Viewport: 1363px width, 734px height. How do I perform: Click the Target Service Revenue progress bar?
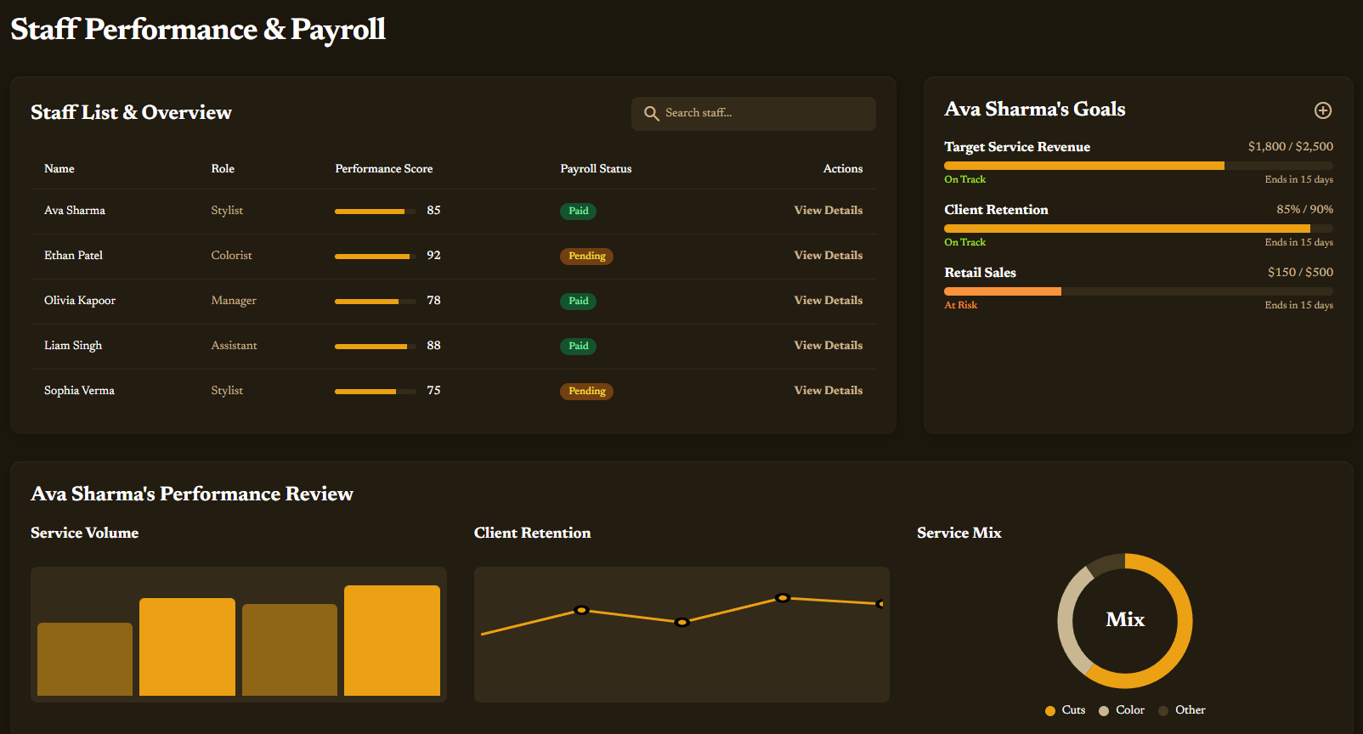click(1138, 166)
